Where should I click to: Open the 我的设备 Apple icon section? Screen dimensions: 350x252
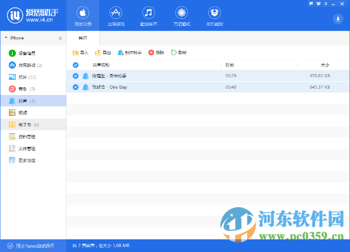pyautogui.click(x=83, y=16)
